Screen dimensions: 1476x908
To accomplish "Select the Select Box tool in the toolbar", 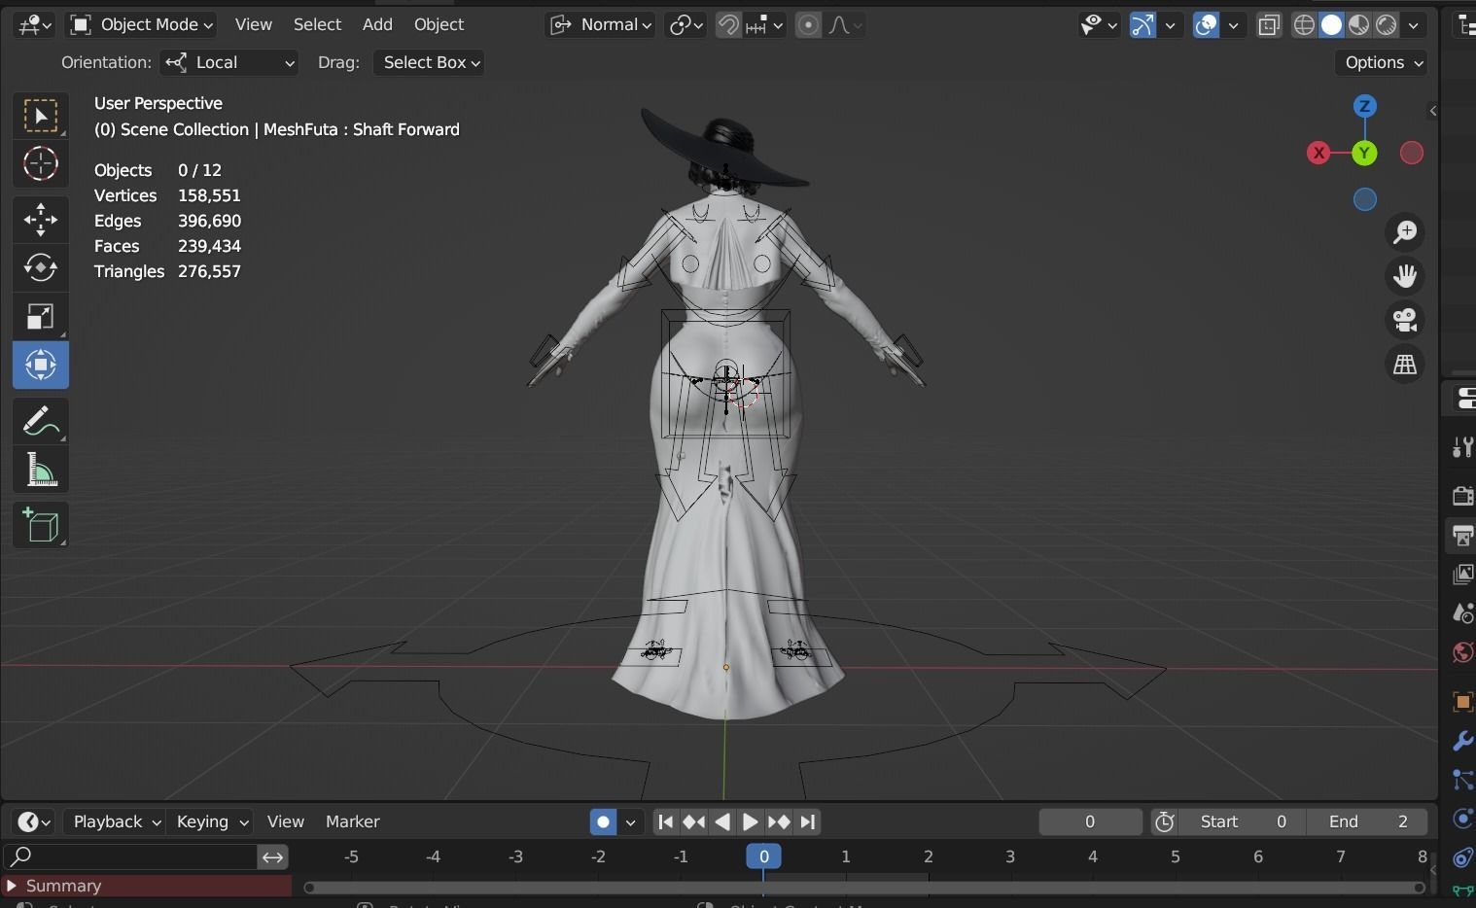I will (41, 117).
